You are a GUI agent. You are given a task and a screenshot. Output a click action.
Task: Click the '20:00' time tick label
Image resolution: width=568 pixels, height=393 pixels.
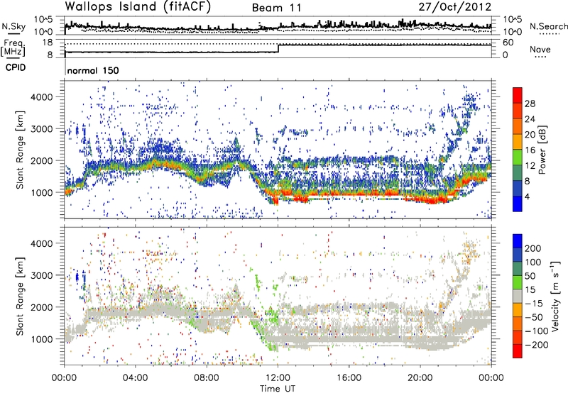click(x=420, y=378)
